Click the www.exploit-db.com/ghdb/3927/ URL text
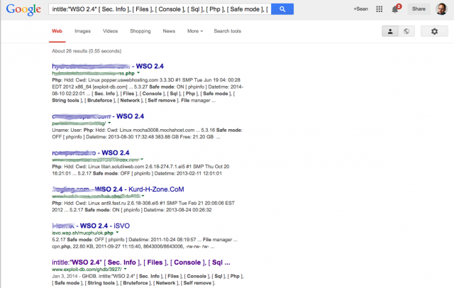 87,269
